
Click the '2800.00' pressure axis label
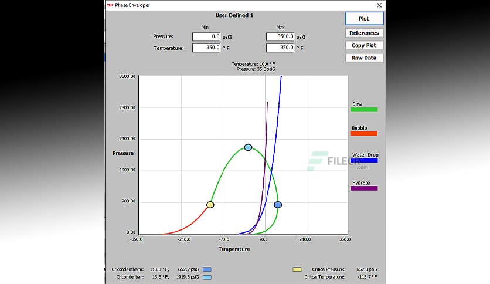(x=127, y=107)
